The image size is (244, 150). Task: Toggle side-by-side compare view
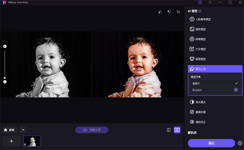pyautogui.click(x=177, y=130)
